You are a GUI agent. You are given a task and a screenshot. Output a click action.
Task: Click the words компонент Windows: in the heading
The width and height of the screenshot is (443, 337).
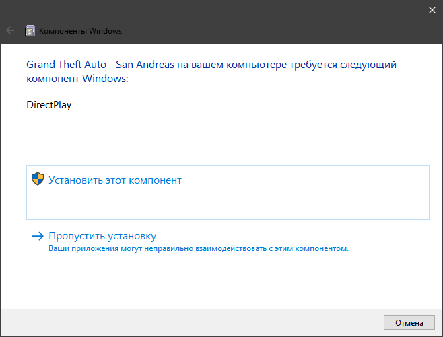[77, 79]
